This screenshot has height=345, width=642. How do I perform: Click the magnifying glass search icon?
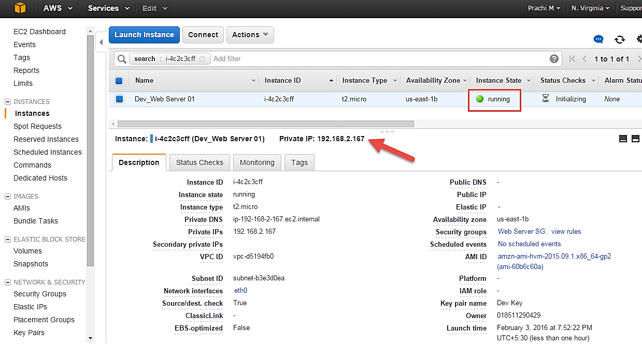tap(122, 59)
